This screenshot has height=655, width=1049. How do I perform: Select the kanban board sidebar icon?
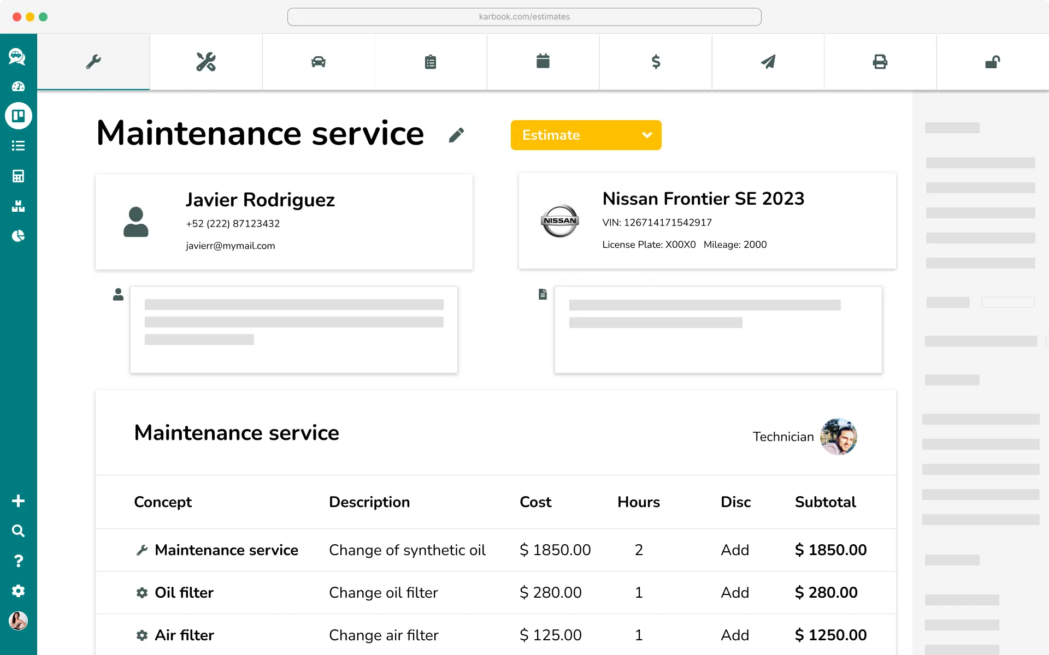pyautogui.click(x=19, y=116)
